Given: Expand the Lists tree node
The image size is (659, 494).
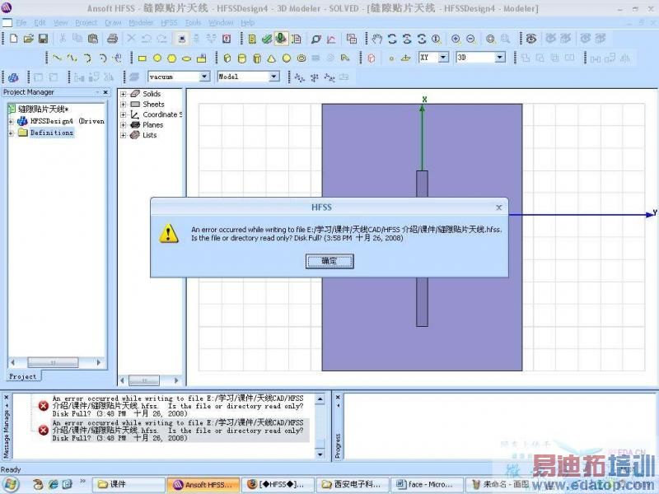Looking at the screenshot, I should pos(123,135).
